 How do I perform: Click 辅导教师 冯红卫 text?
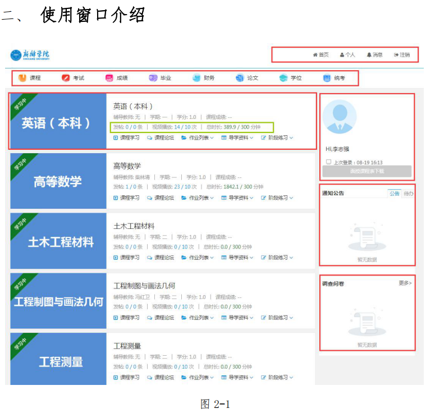[131, 297]
